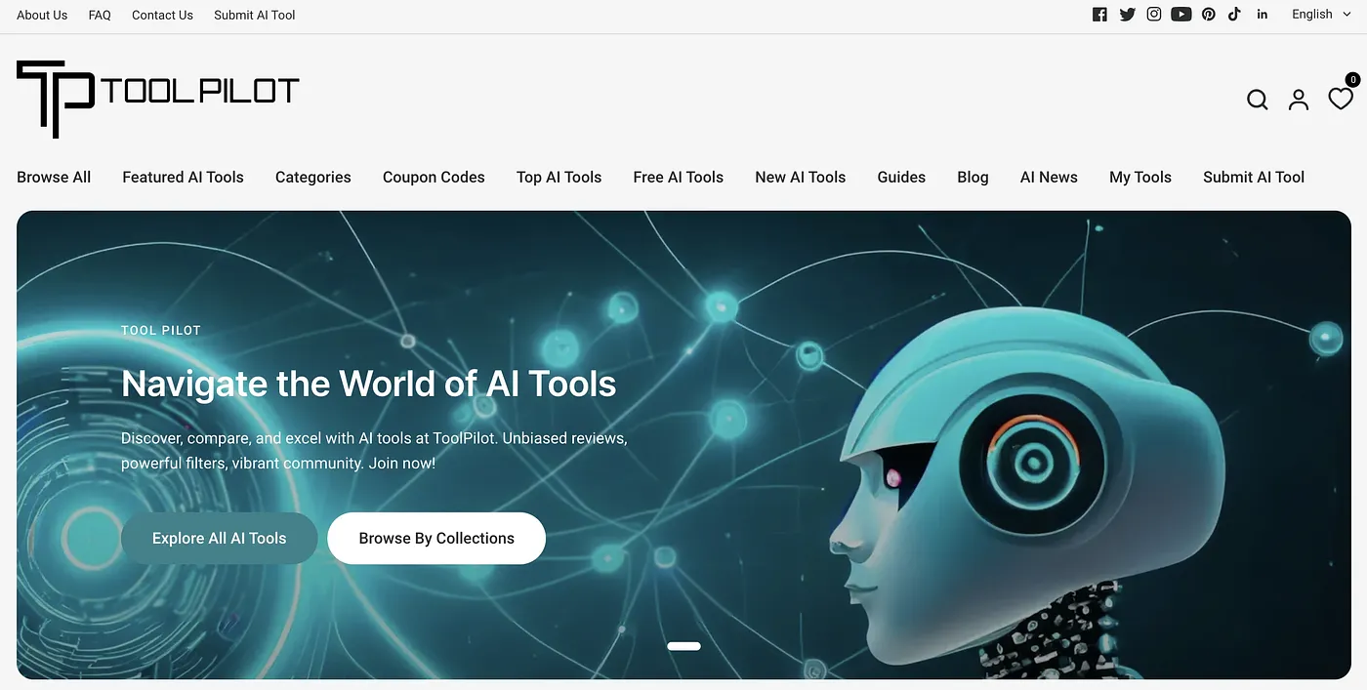The image size is (1367, 690).
Task: Open the Blog menu item
Action: click(973, 177)
